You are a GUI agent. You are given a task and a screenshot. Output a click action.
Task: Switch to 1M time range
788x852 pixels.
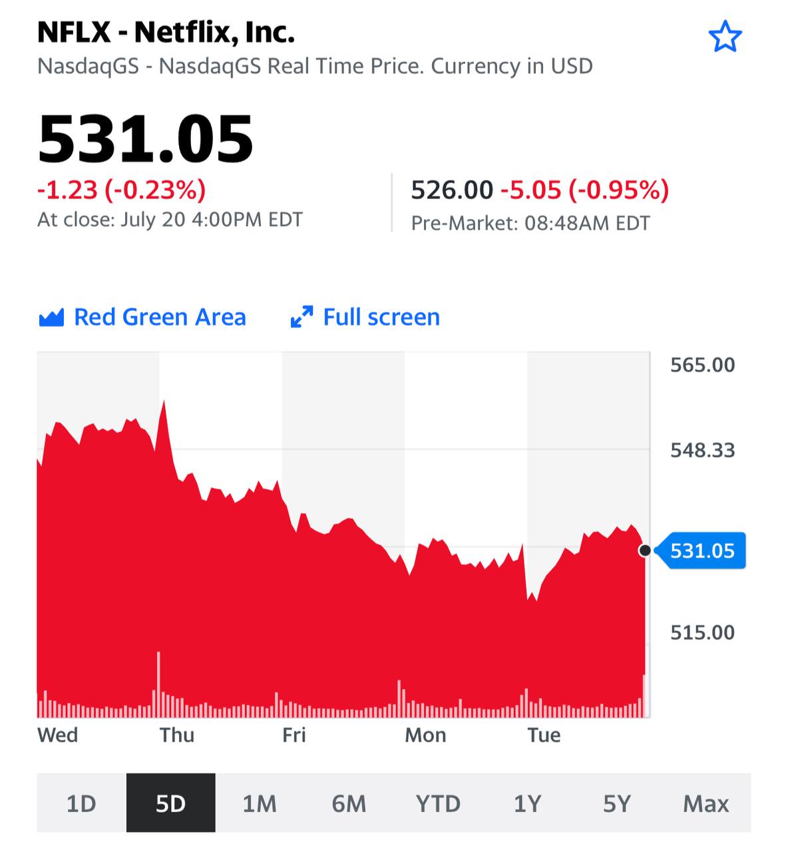pyautogui.click(x=260, y=803)
